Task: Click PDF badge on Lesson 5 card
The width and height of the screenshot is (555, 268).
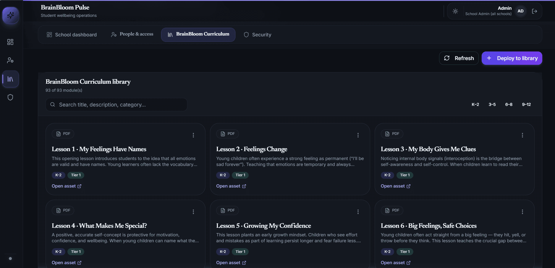Action: (227, 210)
